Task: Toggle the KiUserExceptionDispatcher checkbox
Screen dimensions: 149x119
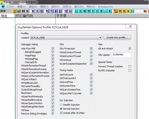Action: 91,64
